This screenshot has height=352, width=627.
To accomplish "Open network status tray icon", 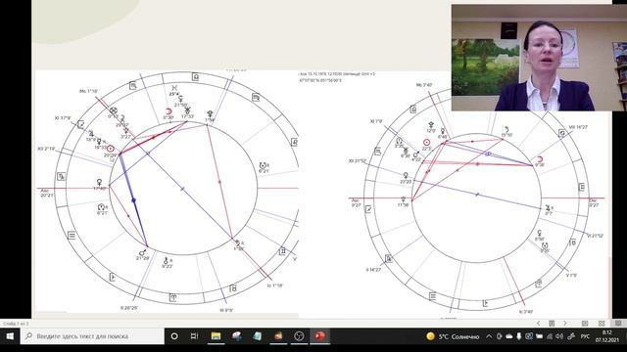I will (x=549, y=336).
